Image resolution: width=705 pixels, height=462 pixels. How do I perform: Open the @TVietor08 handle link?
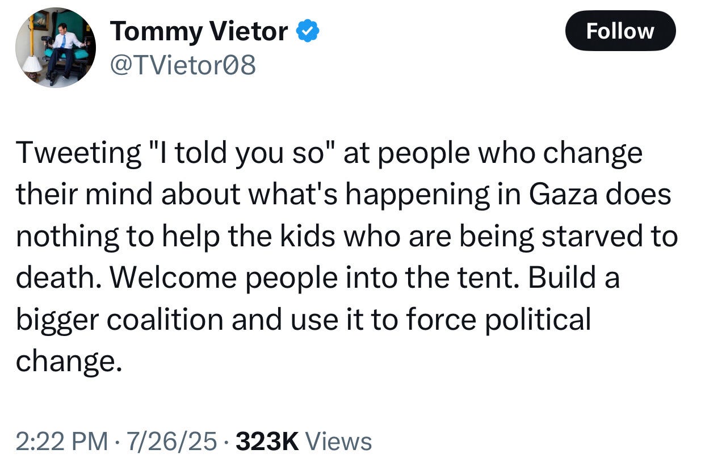pyautogui.click(x=183, y=64)
